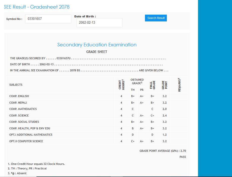232x177 pixels.
Task: Select the Secondary Education Examination title
Action: (97, 45)
